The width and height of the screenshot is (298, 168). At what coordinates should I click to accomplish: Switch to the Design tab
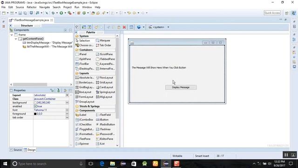click(x=30, y=150)
